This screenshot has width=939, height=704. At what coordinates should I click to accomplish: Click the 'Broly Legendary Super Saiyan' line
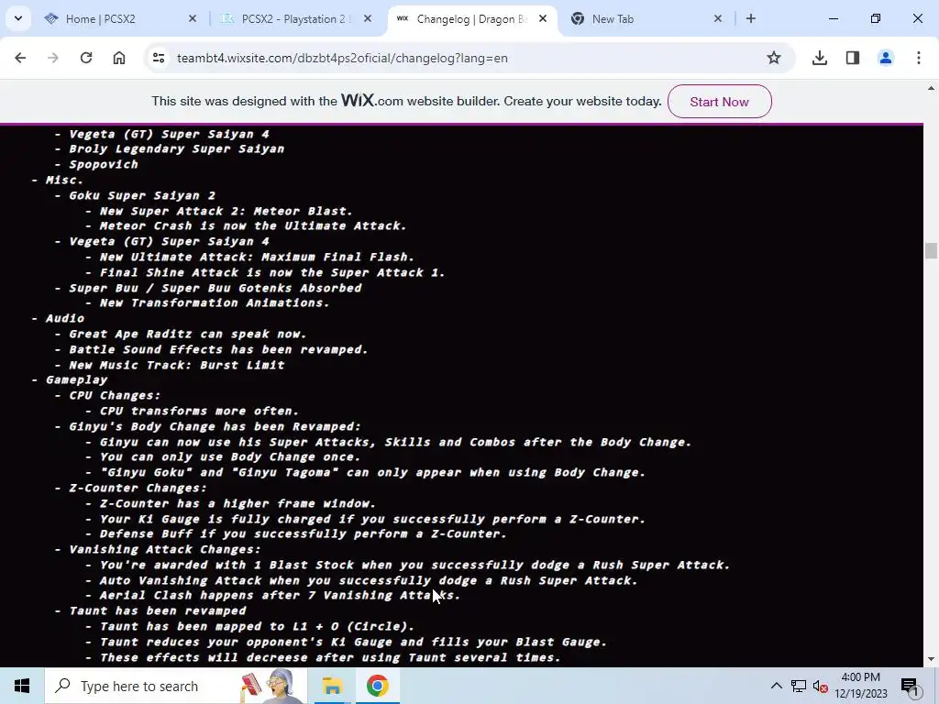click(x=177, y=149)
